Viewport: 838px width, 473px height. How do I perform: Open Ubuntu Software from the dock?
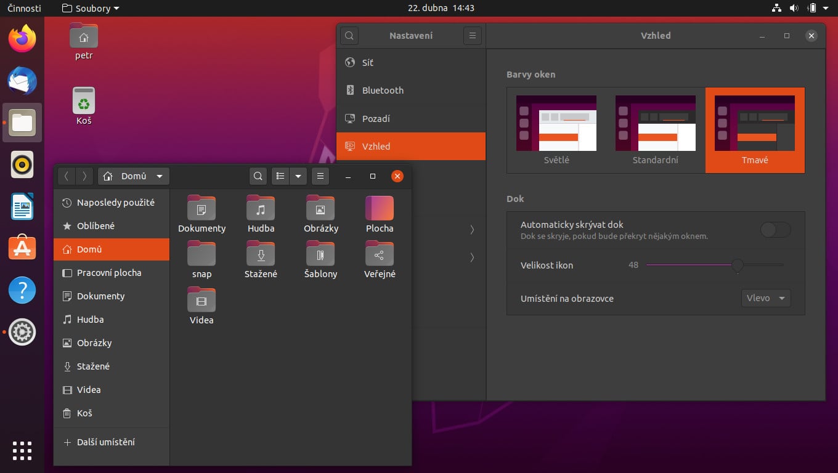click(22, 248)
